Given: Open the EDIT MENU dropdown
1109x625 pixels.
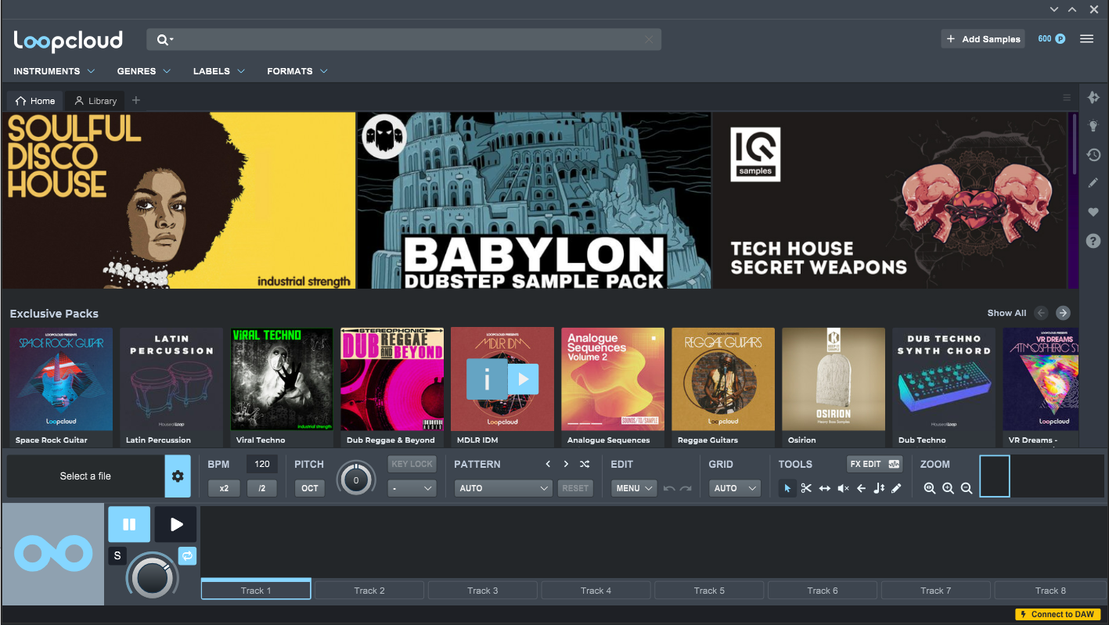Looking at the screenshot, I should (x=634, y=488).
